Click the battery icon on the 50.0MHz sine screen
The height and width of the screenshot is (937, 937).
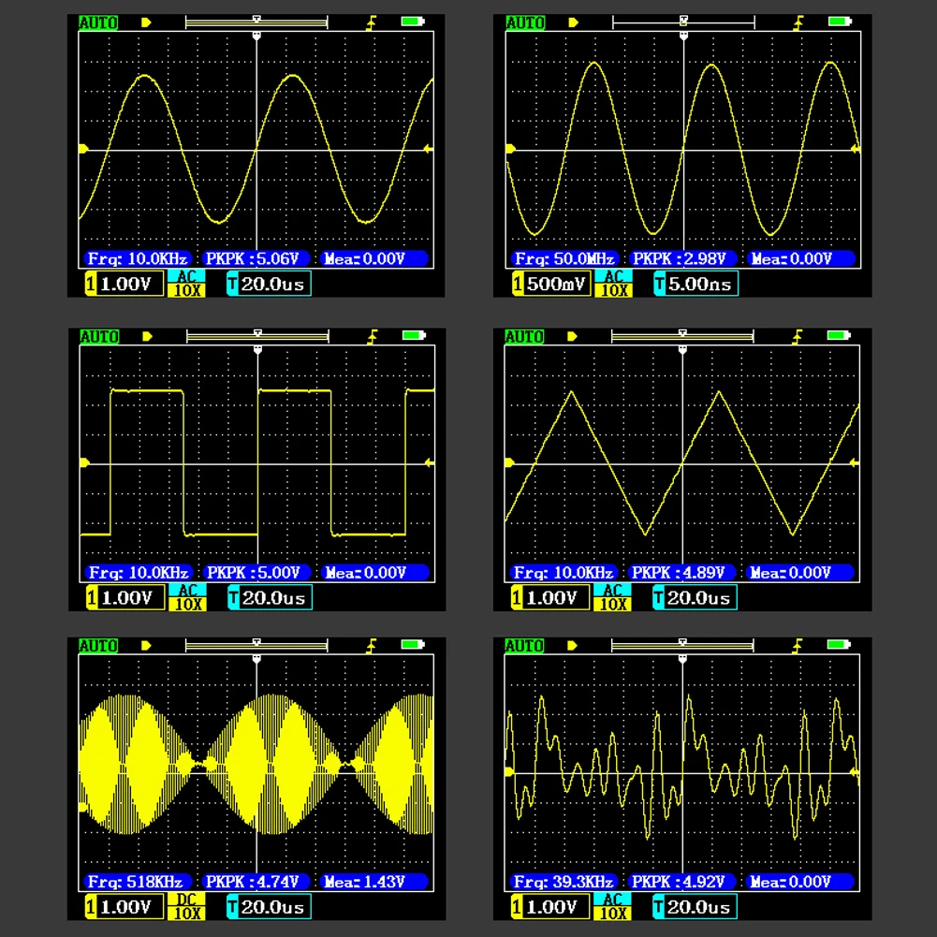point(840,22)
